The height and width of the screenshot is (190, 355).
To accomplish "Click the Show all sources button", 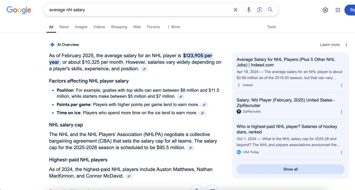I will pyautogui.click(x=290, y=169).
